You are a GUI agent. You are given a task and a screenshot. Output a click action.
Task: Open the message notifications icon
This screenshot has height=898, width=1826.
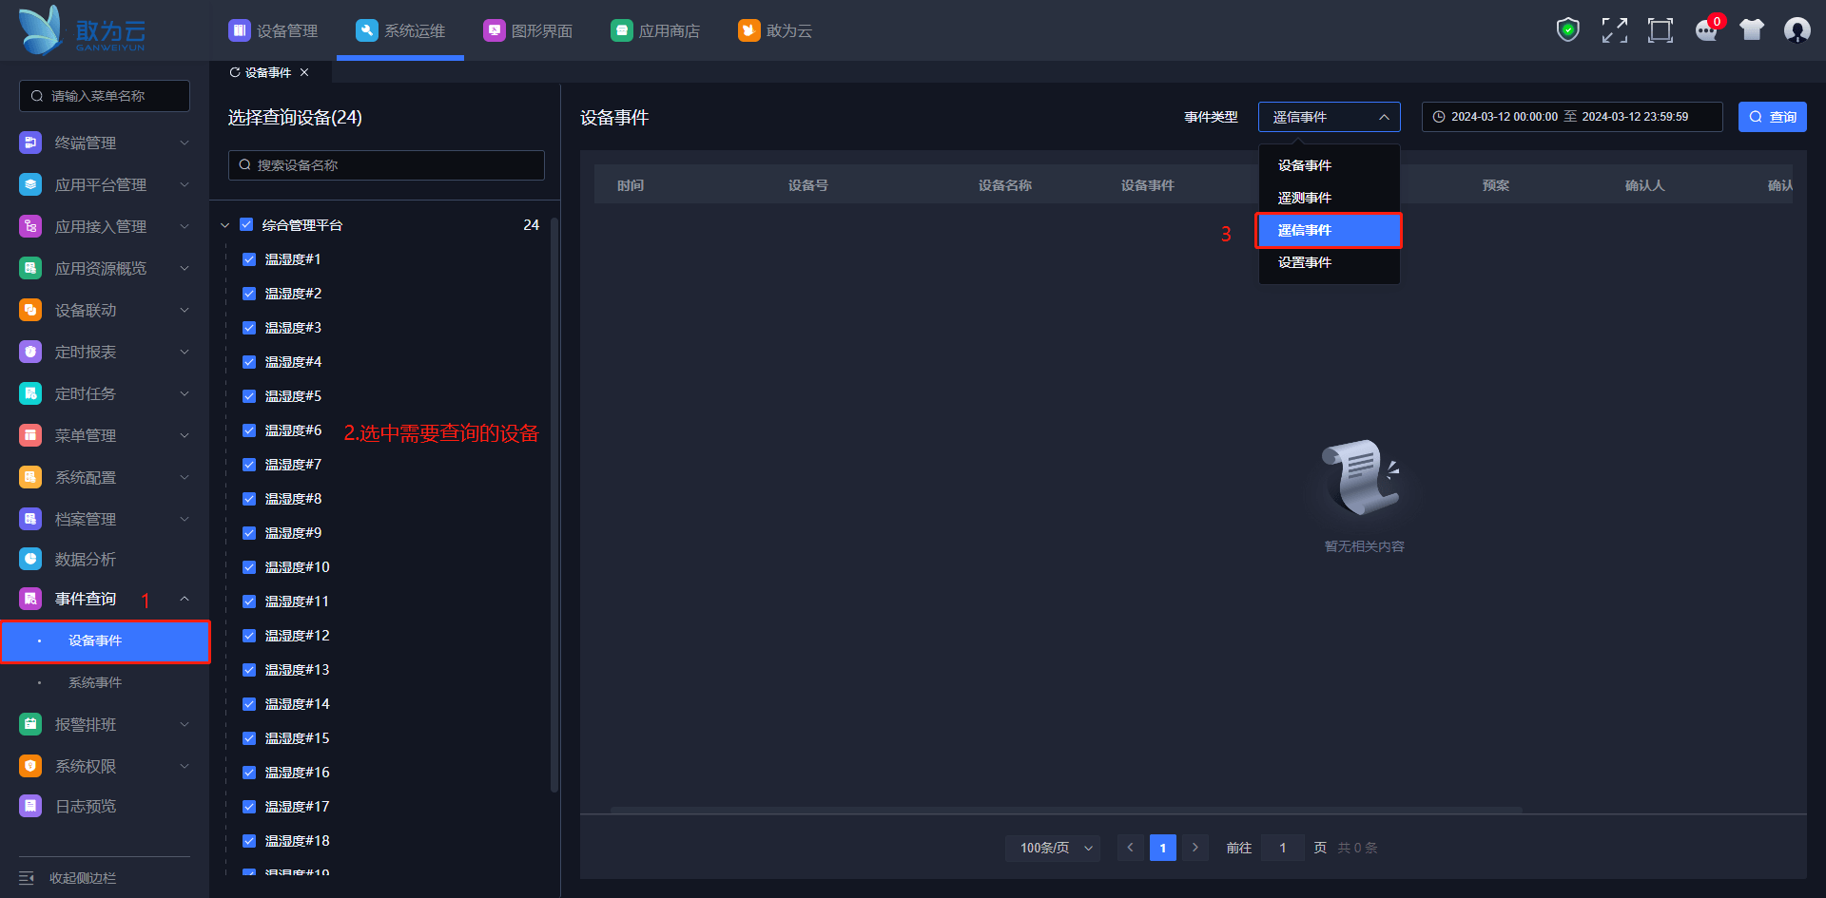(x=1707, y=30)
